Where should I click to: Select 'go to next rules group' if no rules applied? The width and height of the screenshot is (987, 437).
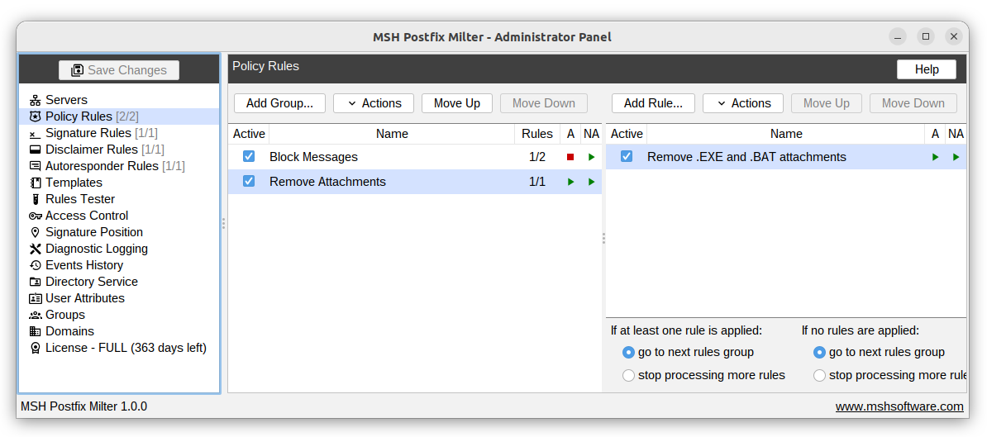(819, 352)
